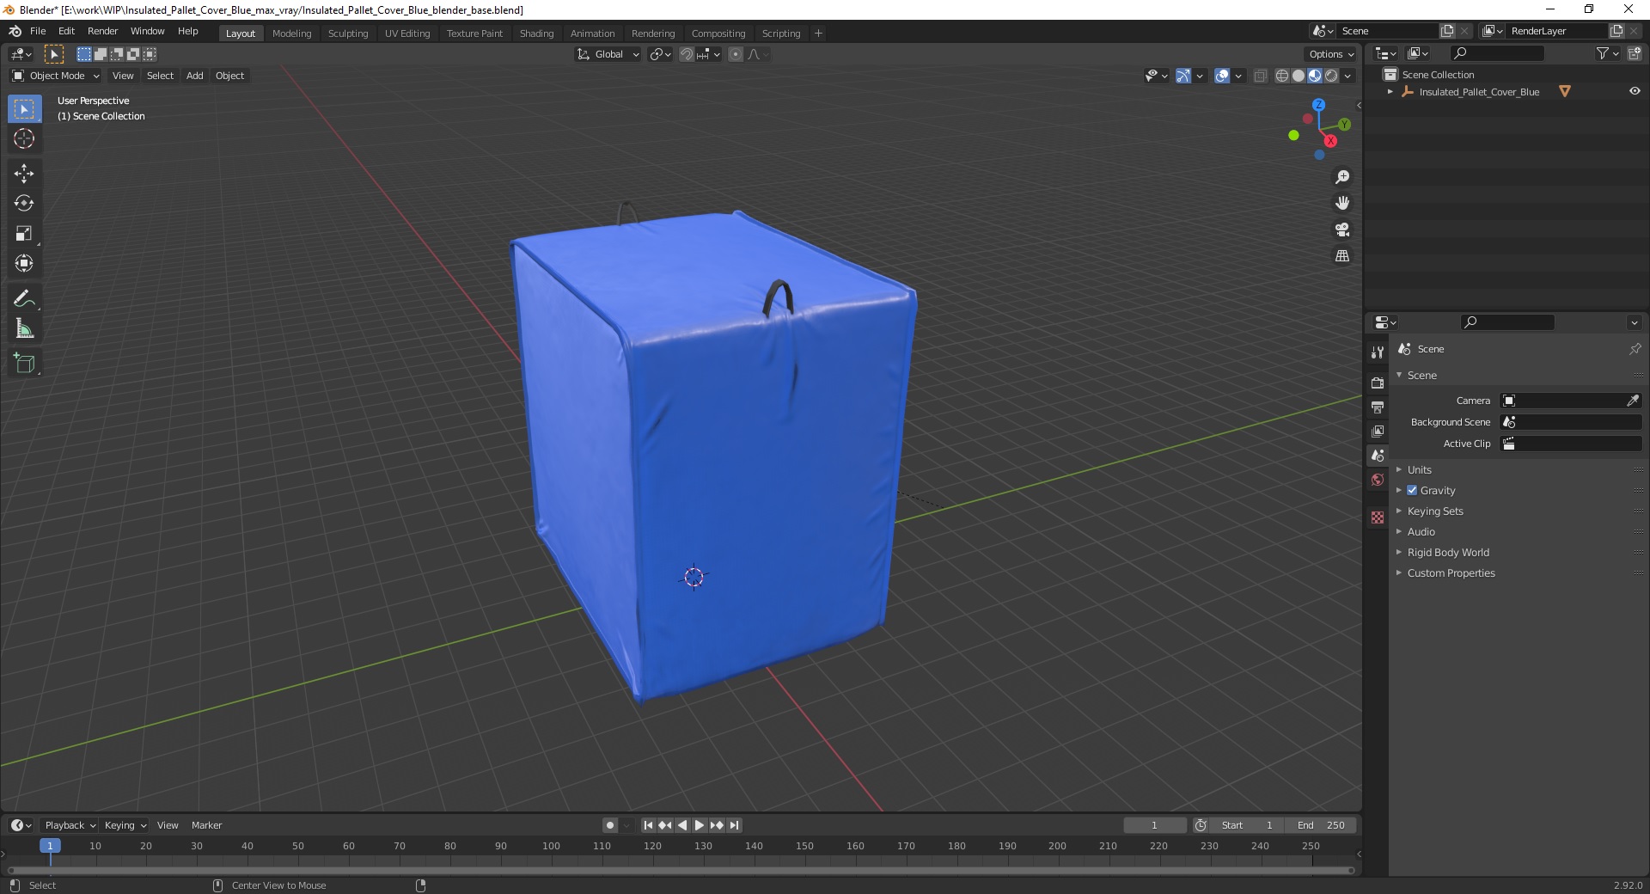The image size is (1650, 894).
Task: Switch to rendered viewport shading
Action: tap(1331, 76)
